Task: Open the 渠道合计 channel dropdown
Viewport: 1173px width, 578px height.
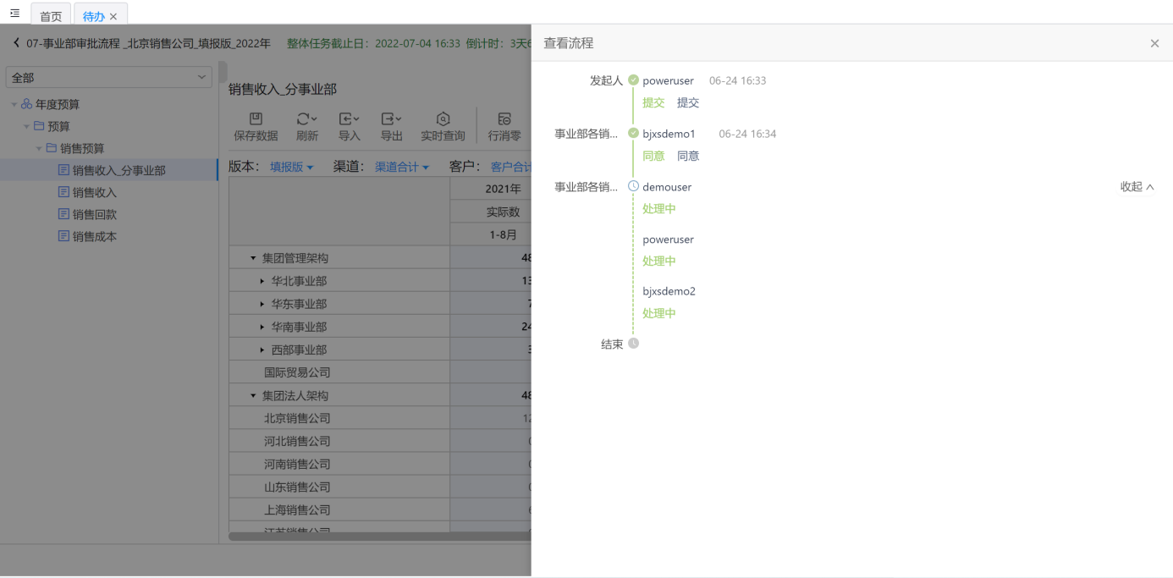Action: (x=402, y=168)
